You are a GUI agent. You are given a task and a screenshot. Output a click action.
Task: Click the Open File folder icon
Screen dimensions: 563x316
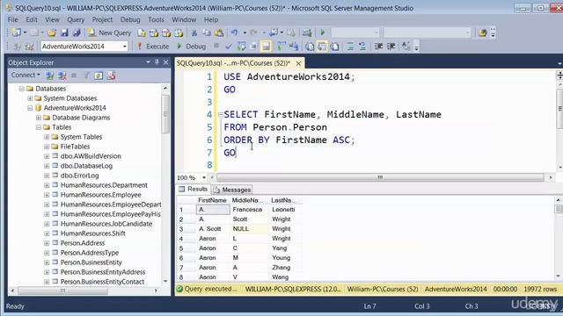52,33
